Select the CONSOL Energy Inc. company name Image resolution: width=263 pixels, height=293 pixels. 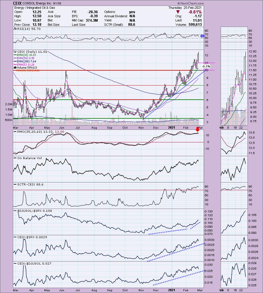[x=37, y=3]
